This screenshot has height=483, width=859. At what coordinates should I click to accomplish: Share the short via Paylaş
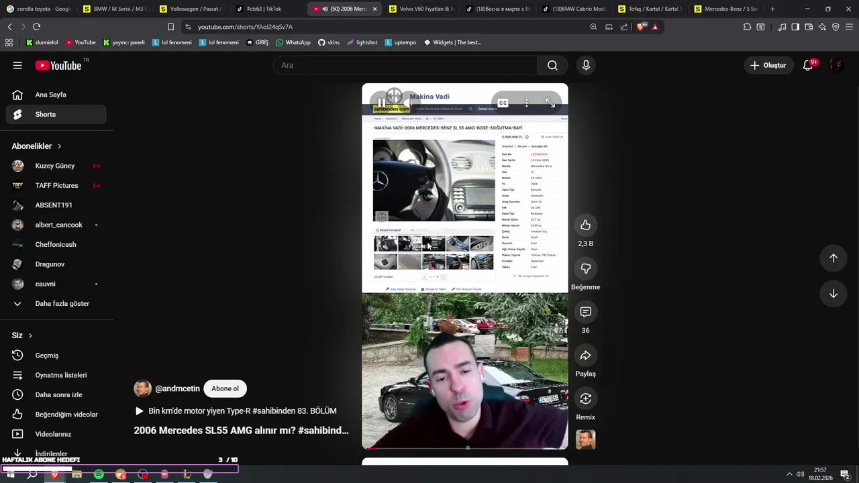tap(585, 356)
